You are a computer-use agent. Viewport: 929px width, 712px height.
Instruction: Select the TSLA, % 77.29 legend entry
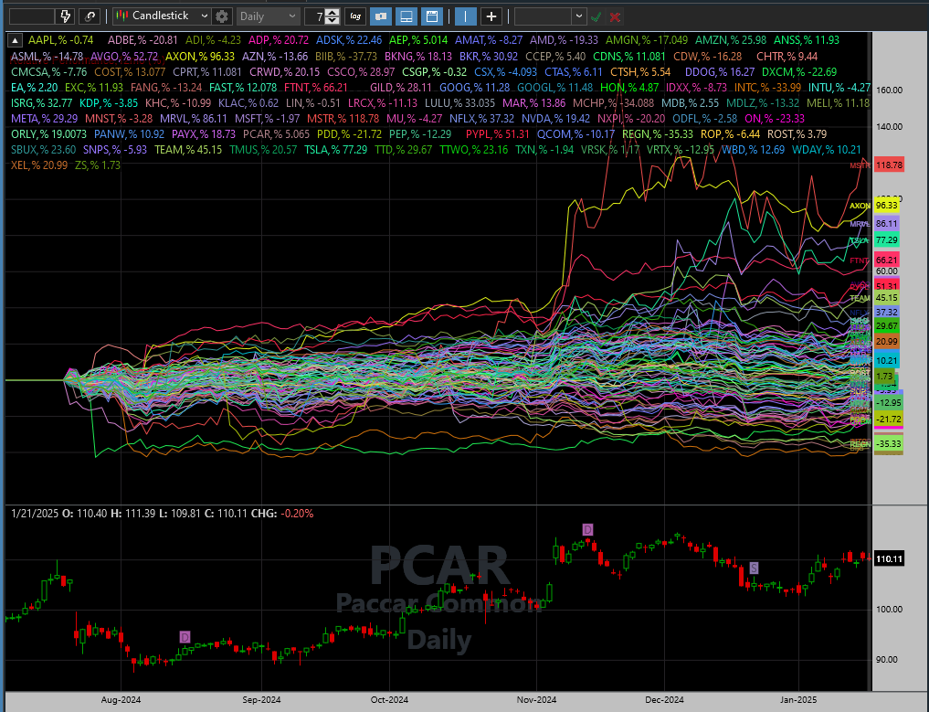click(x=336, y=149)
